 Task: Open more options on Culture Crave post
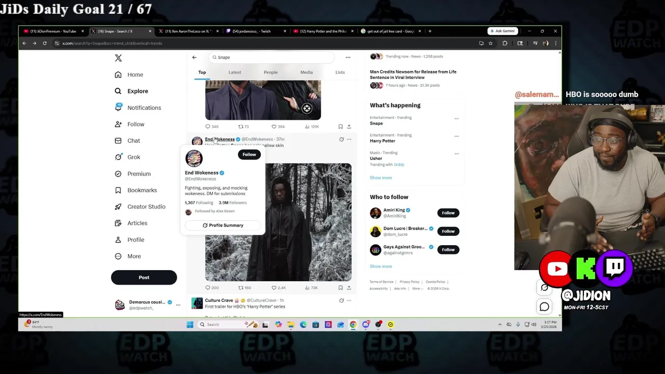[x=349, y=300]
